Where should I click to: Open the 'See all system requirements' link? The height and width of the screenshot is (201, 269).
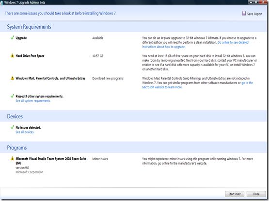33,100
